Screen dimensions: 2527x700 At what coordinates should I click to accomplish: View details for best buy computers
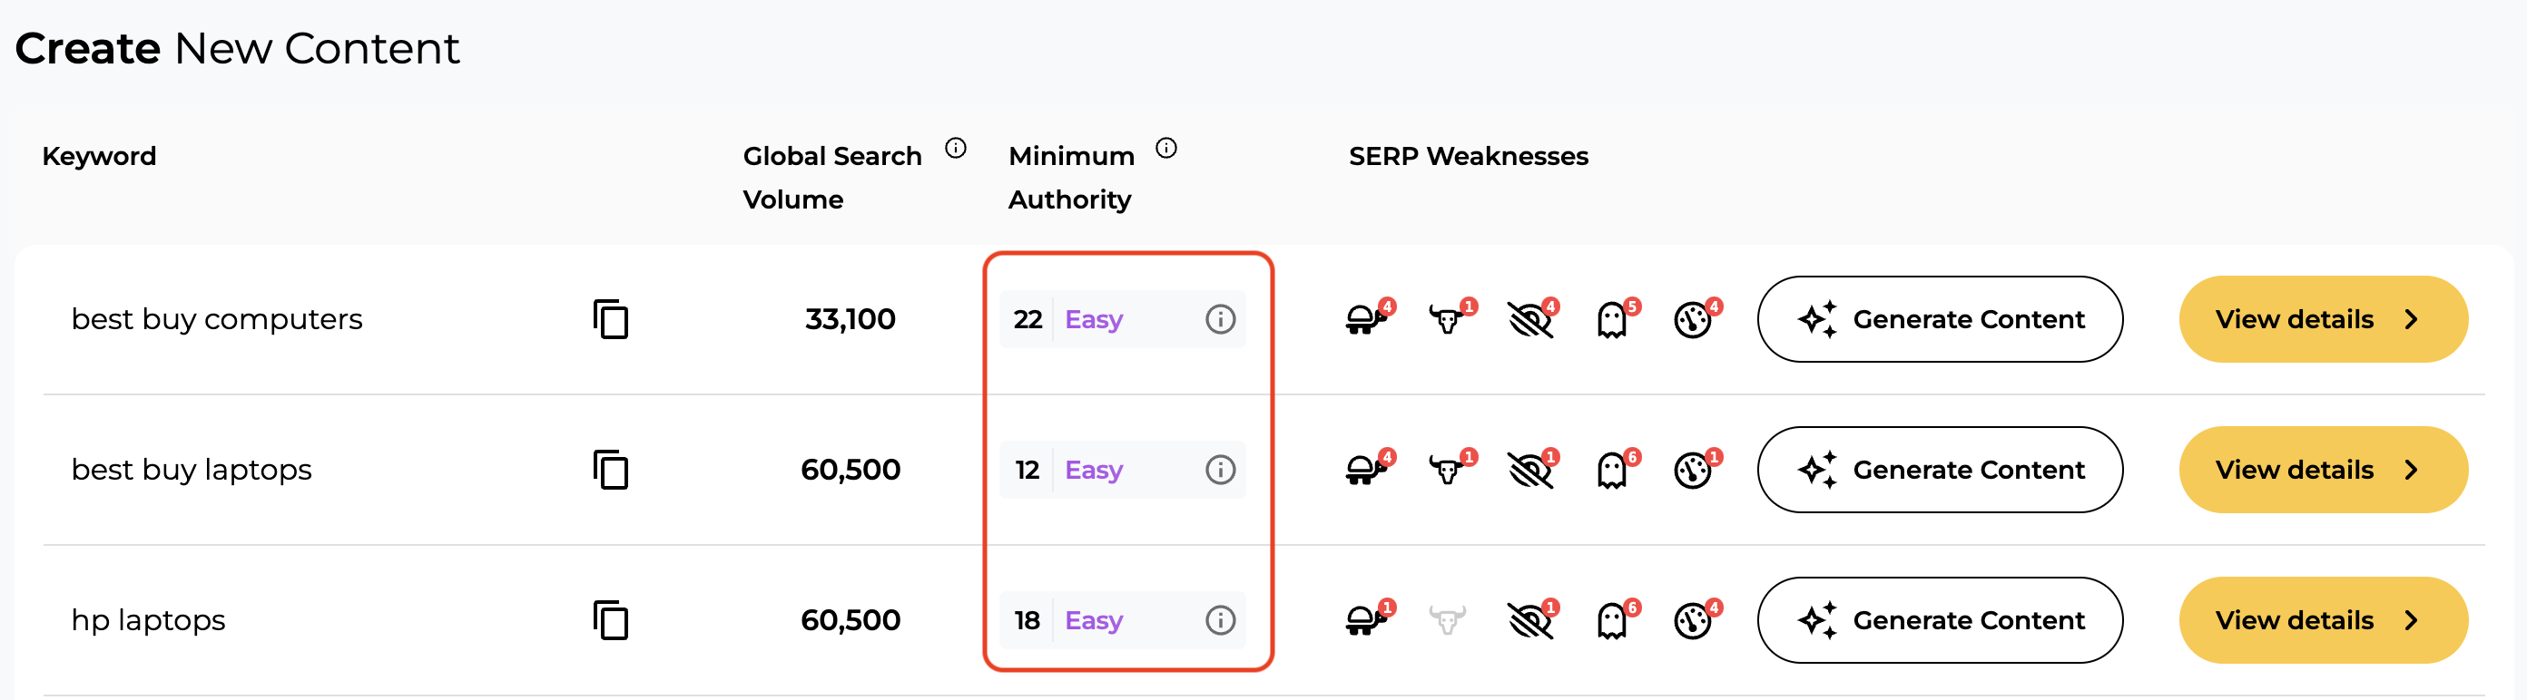tap(2322, 319)
